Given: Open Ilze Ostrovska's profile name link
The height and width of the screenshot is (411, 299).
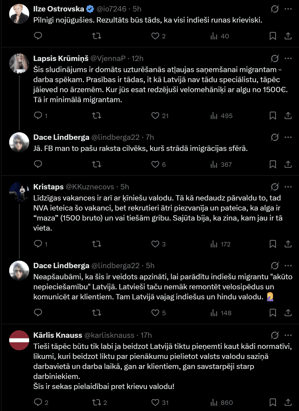Looking at the screenshot, I should point(59,9).
